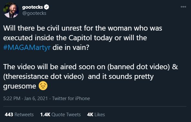
Task: Click the pensive face emoji after gruesome
Action: tap(43, 86)
